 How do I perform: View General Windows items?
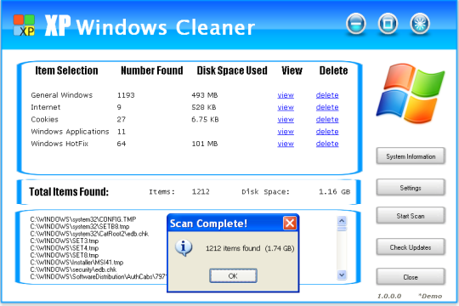286,95
